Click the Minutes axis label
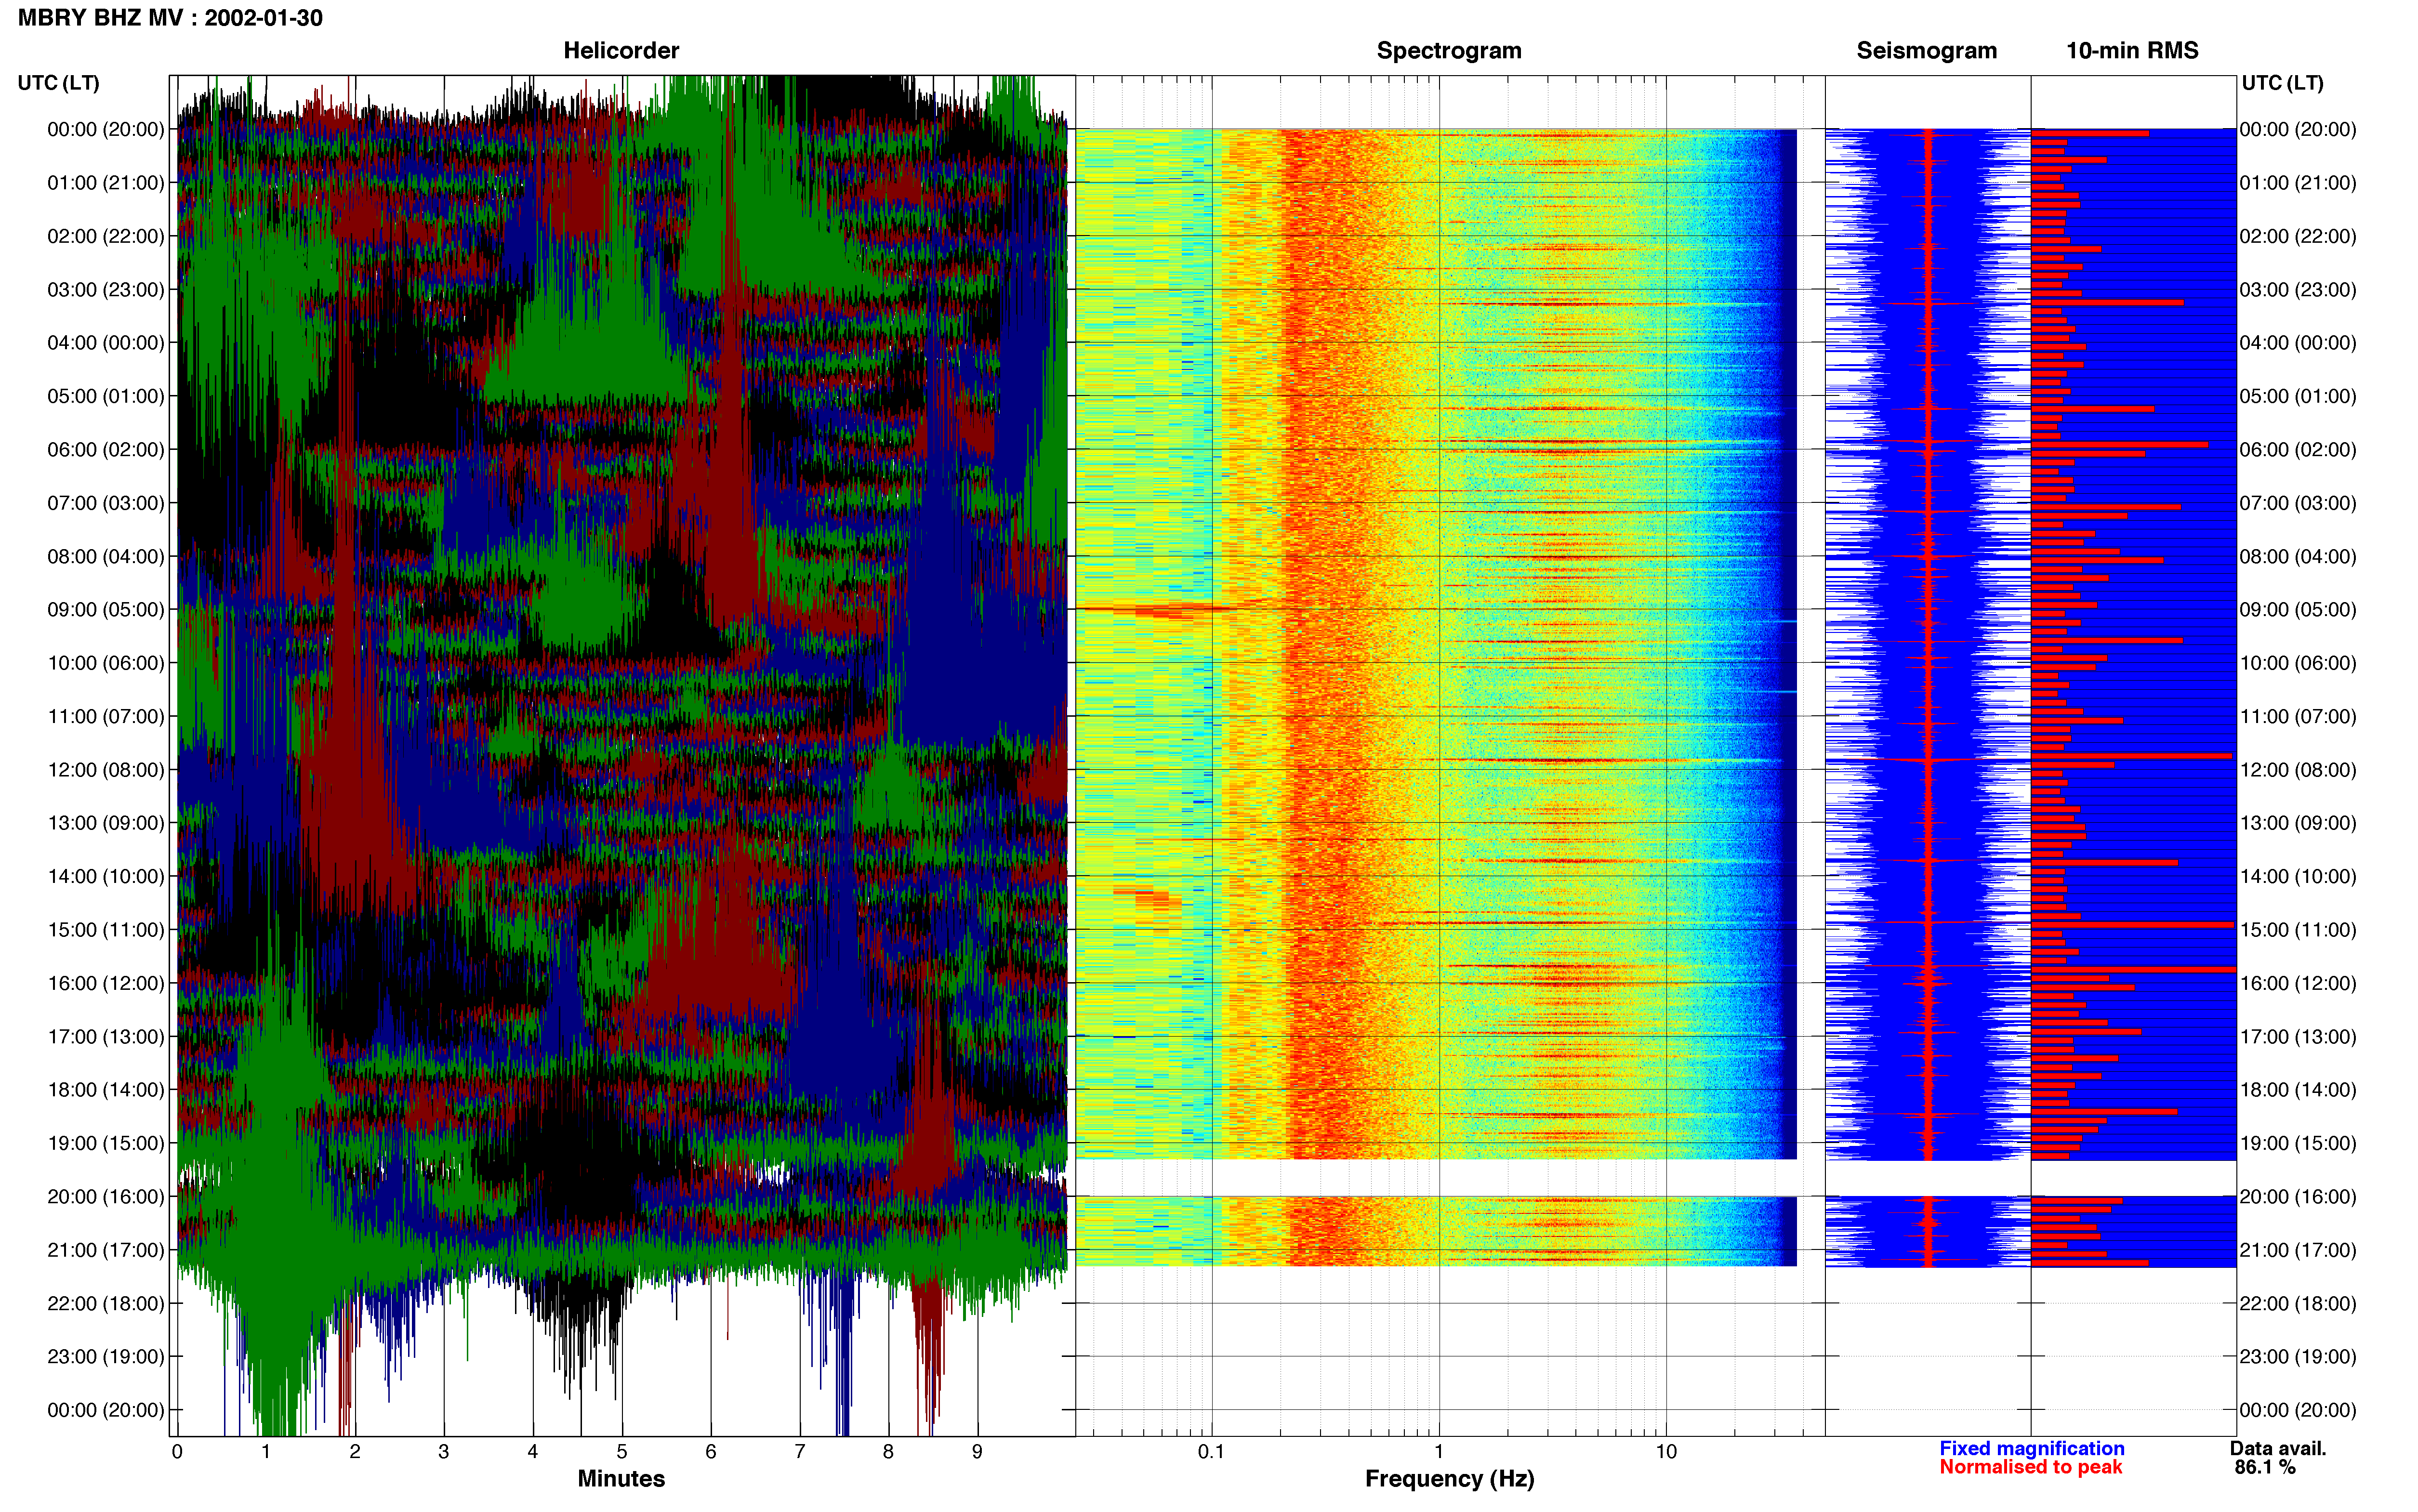The image size is (2418, 1512). pyautogui.click(x=621, y=1478)
